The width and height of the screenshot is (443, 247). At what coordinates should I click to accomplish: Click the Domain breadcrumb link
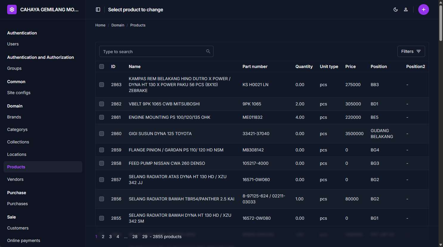118,25
